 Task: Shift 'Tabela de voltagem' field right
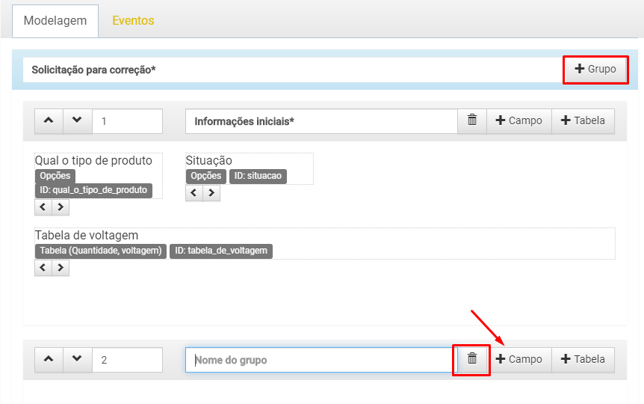click(x=61, y=268)
